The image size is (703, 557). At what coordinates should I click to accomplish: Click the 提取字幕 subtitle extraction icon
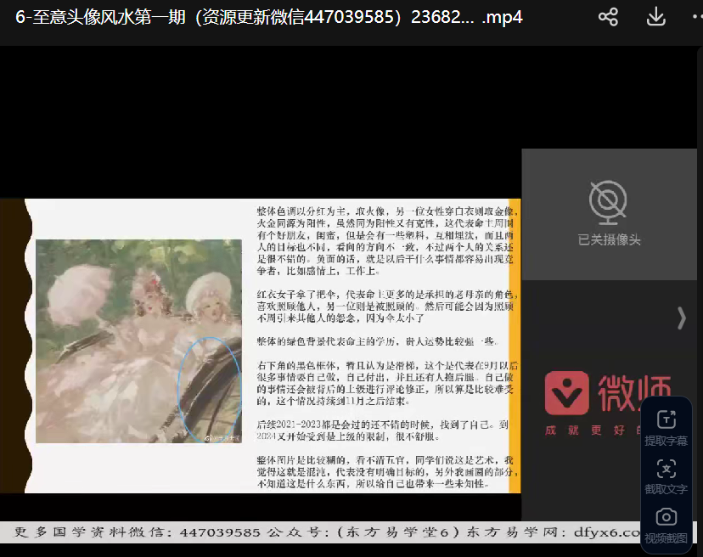[x=666, y=419]
